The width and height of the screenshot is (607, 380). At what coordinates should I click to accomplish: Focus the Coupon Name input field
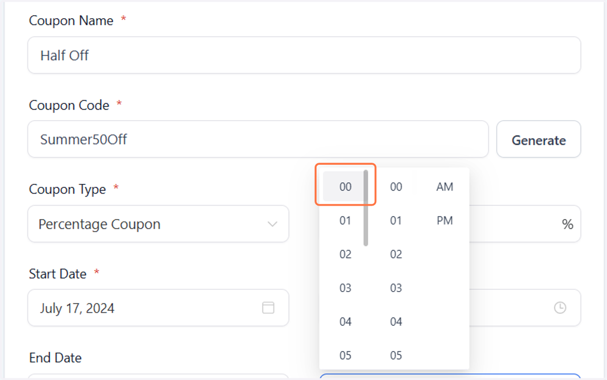[x=304, y=55]
